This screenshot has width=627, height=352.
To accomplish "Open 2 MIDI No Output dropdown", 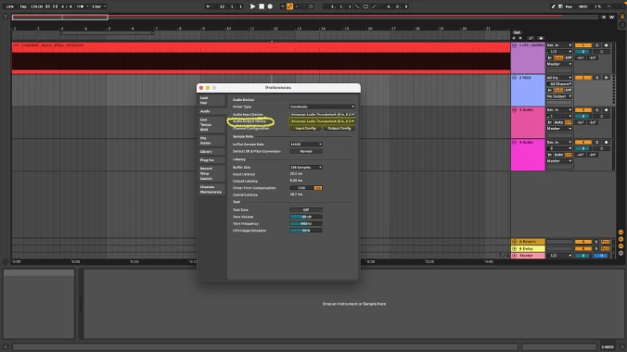I will pyautogui.click(x=559, y=96).
